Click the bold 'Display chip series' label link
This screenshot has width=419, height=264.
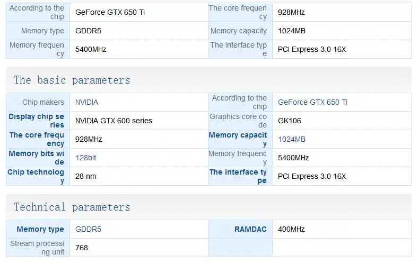pyautogui.click(x=37, y=121)
